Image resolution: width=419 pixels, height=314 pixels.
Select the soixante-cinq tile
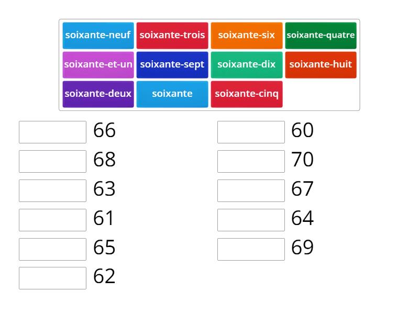click(247, 94)
